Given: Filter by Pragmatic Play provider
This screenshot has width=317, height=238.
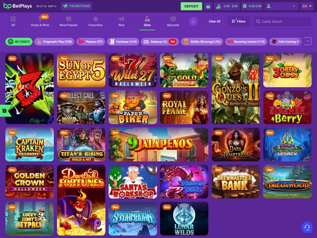Looking at the screenshot, I should tap(54, 41).
